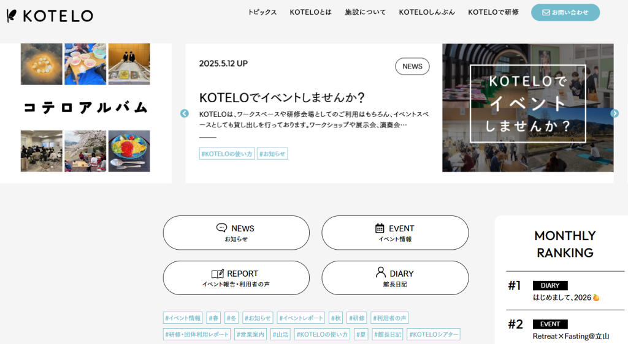Open the NEWS speech bubble category
The height and width of the screenshot is (344, 628).
coord(236,233)
